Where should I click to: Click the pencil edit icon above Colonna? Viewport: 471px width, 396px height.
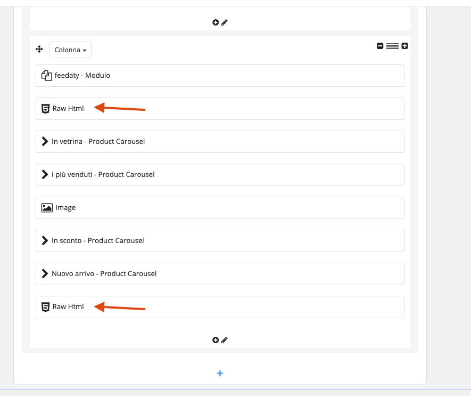tap(225, 22)
